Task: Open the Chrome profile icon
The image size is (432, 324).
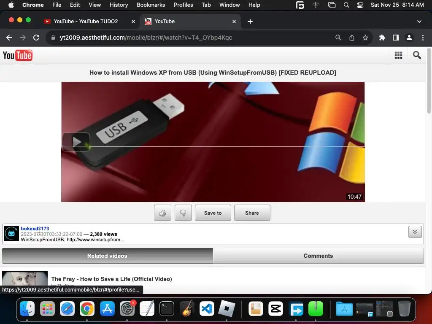Action: click(409, 38)
